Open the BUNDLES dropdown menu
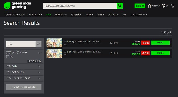 61,15
